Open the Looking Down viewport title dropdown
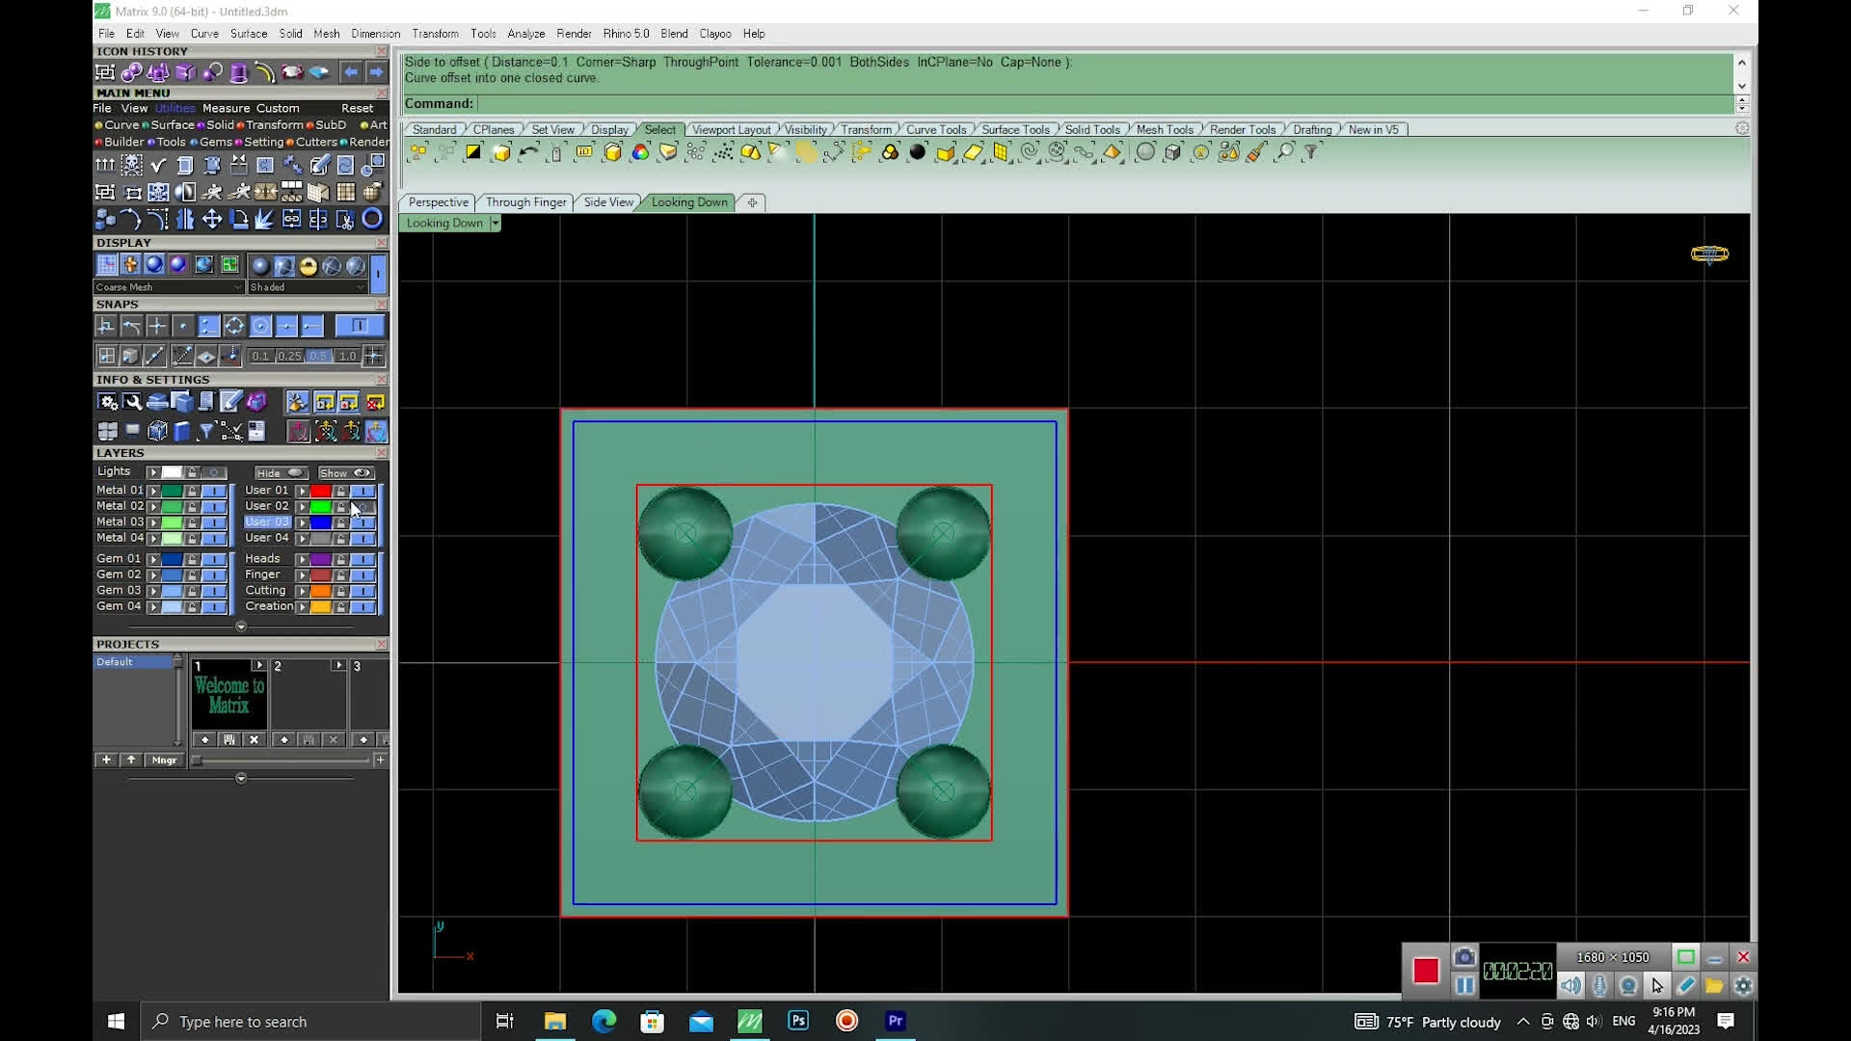 tap(495, 224)
